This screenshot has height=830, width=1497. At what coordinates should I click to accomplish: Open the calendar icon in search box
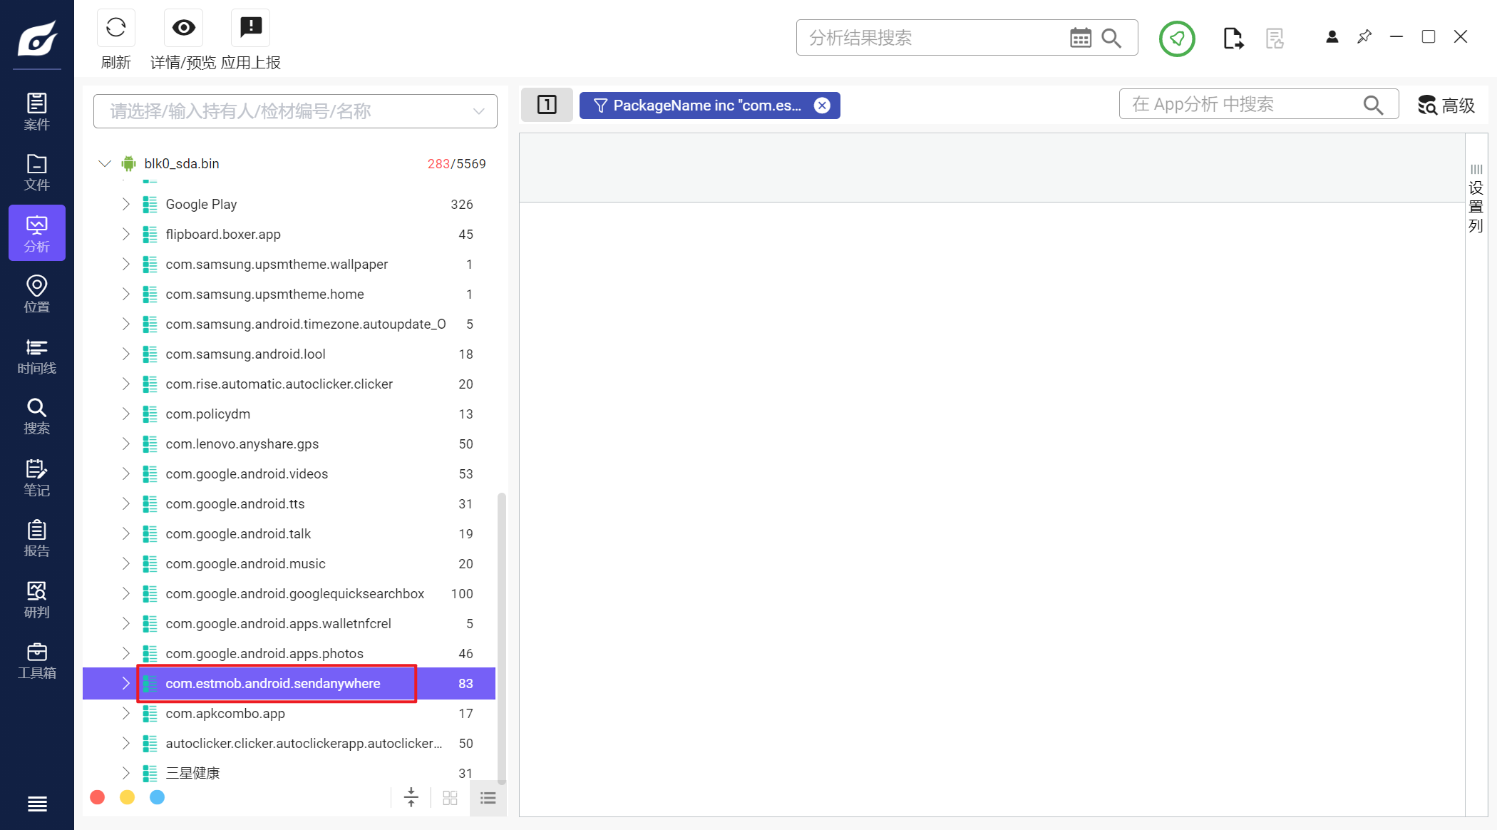[1080, 38]
